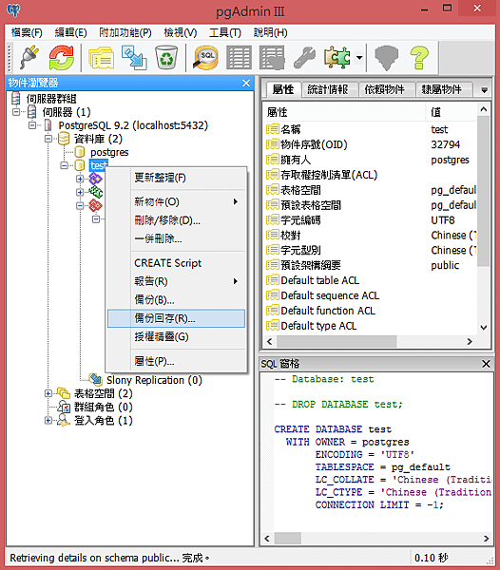Switch to the 統計情報 tab
Screen dimensions: 500x570
(328, 89)
